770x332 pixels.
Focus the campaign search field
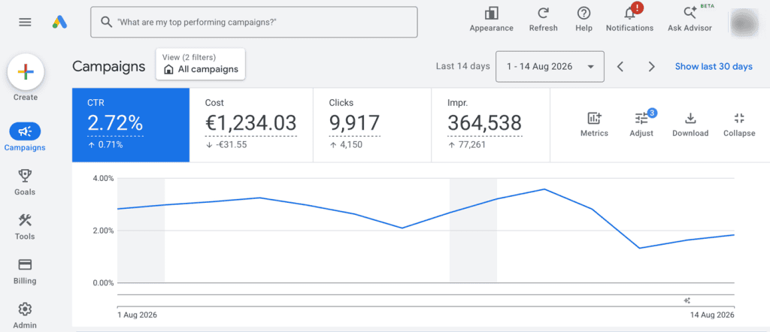pos(254,22)
